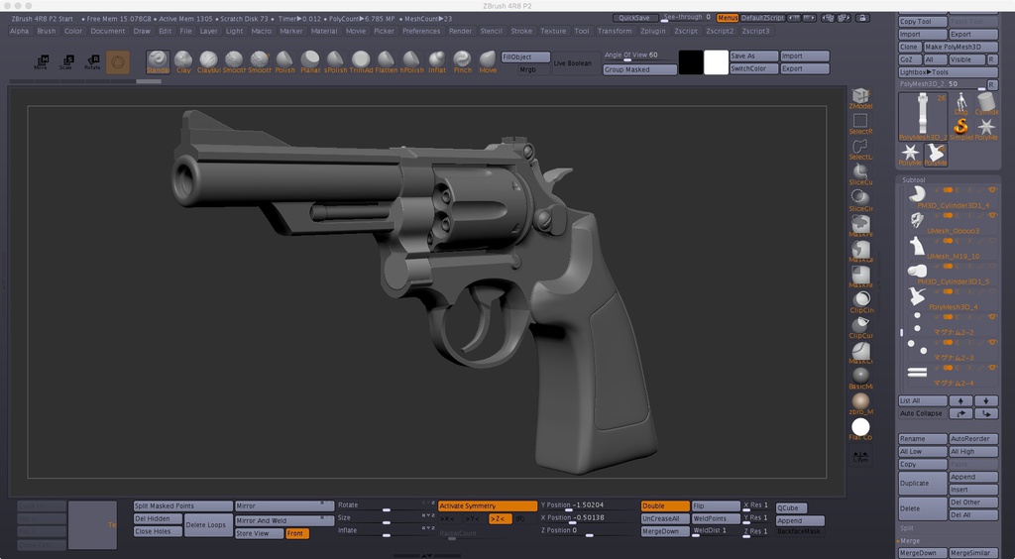Select the Move brush
1015x559 pixels.
coord(488,62)
